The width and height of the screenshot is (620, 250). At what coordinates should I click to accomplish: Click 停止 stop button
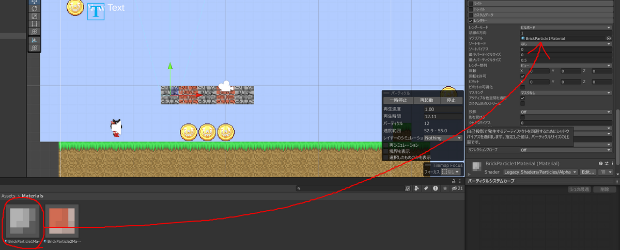point(451,100)
